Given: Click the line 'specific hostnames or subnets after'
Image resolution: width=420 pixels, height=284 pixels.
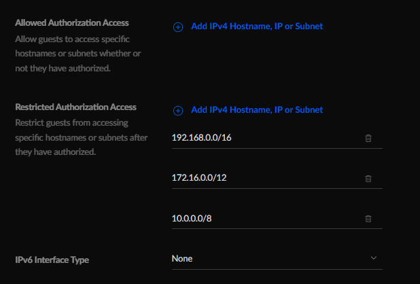Looking at the screenshot, I should point(82,137).
